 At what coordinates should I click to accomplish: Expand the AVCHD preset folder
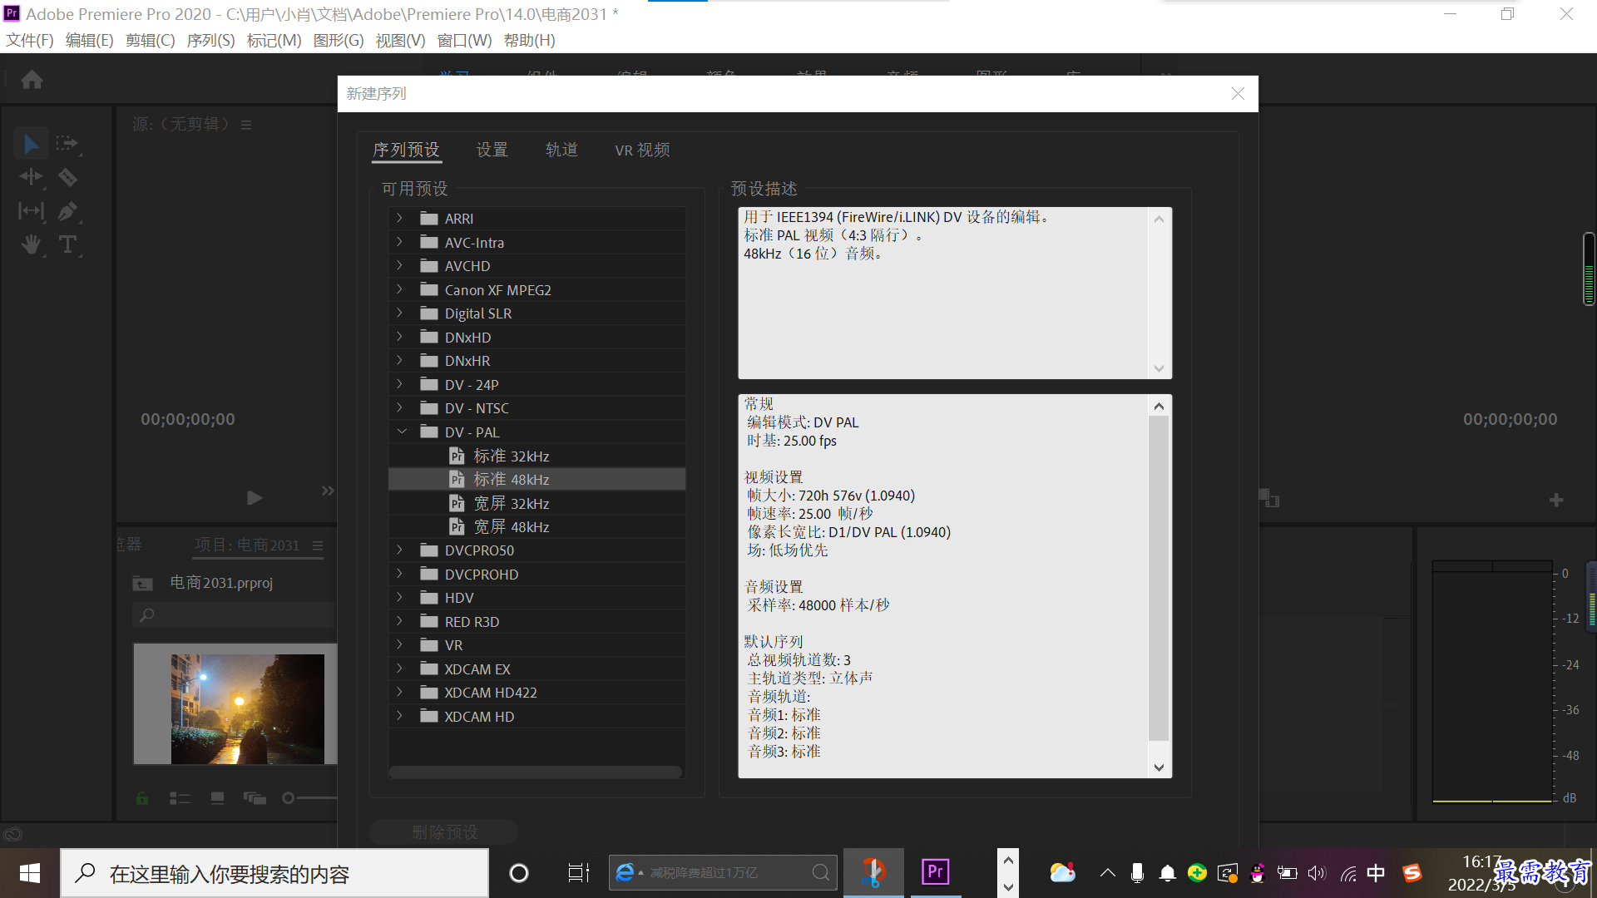(x=400, y=266)
